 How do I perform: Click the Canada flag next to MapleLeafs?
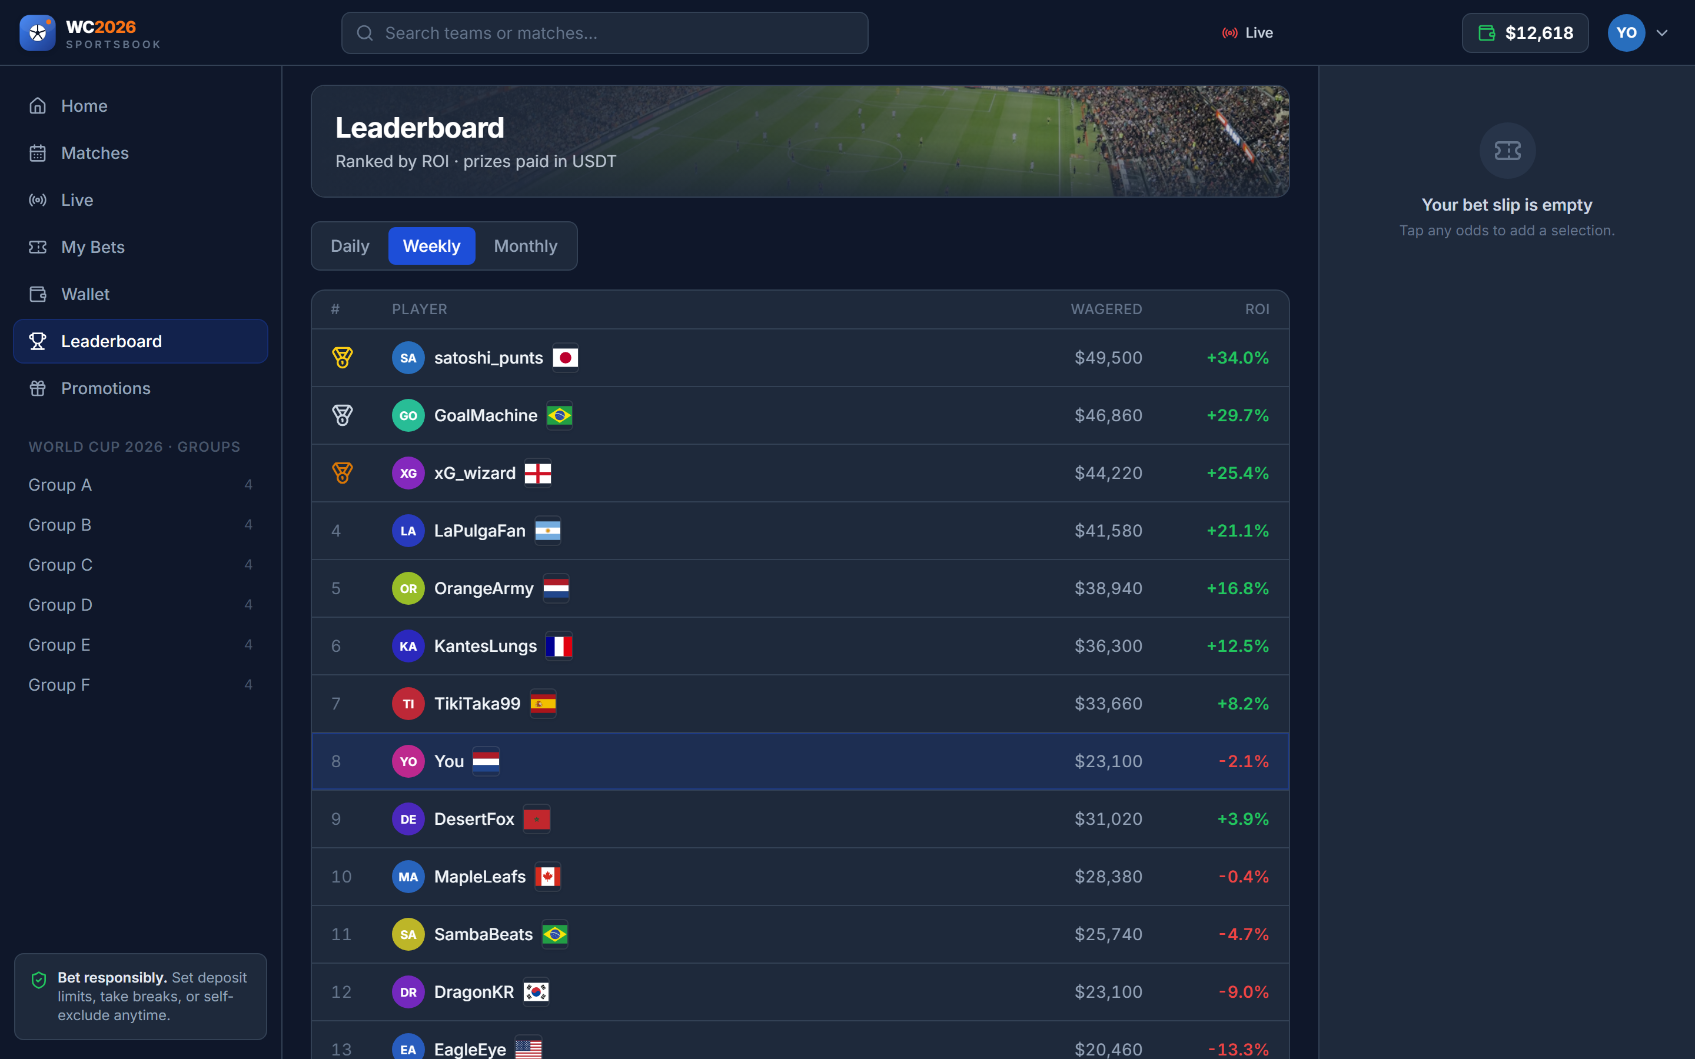pos(548,877)
